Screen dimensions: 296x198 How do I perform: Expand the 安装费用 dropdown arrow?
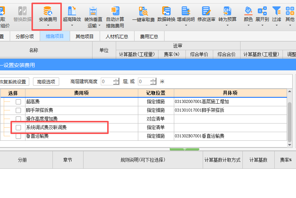pyautogui.click(x=48, y=25)
